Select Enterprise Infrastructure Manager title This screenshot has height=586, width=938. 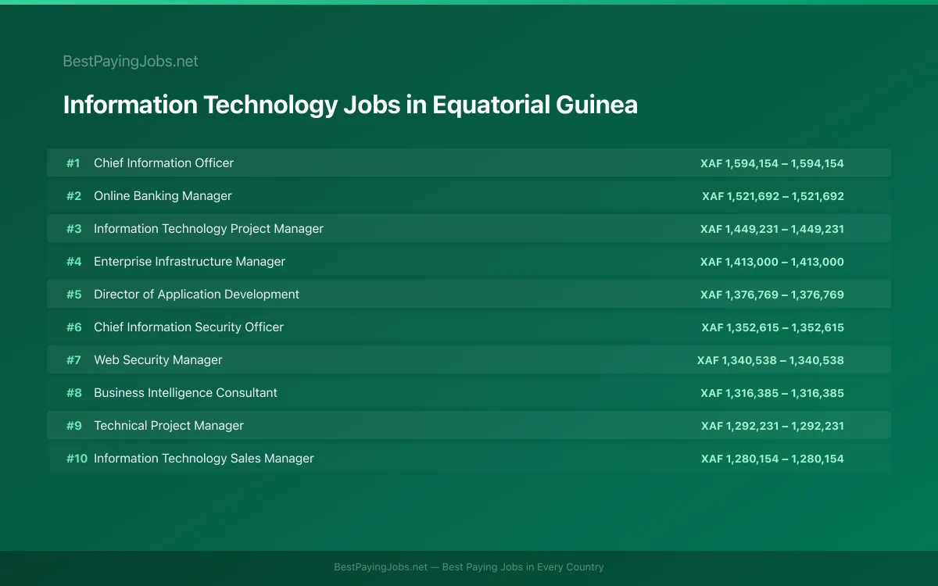pyautogui.click(x=189, y=261)
